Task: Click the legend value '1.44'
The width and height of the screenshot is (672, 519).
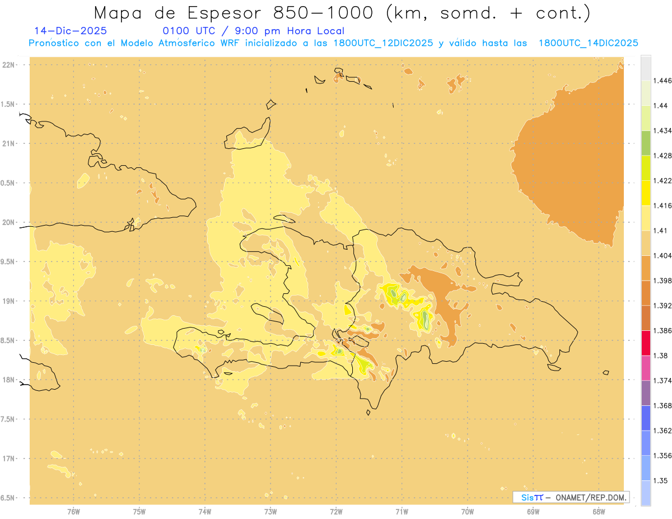Action: point(660,106)
